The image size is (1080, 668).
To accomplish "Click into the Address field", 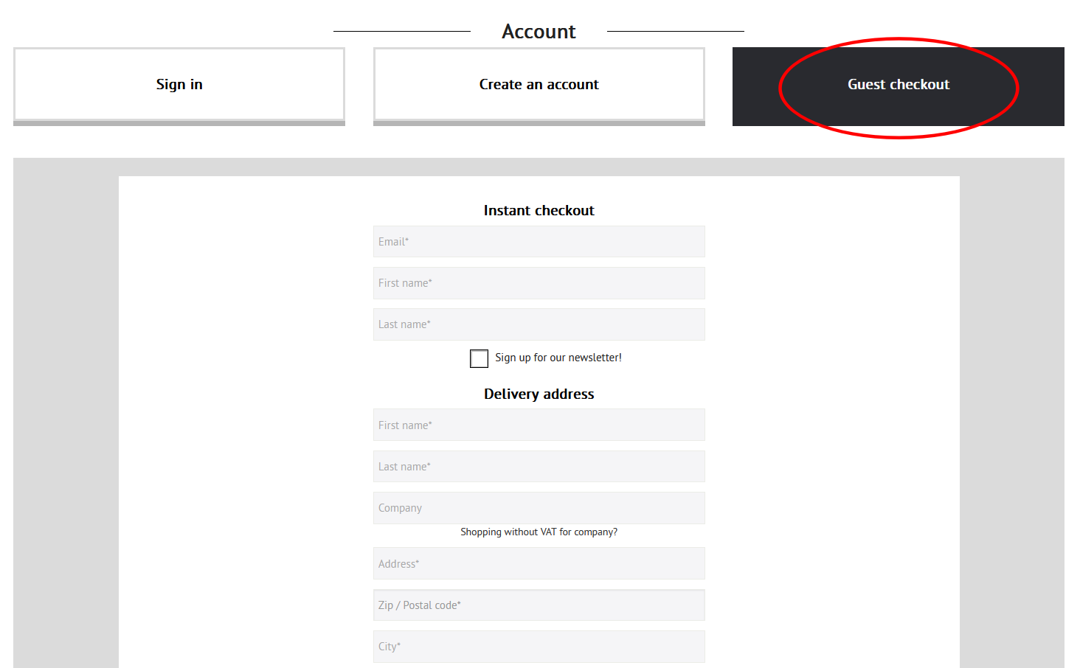I will pyautogui.click(x=539, y=564).
